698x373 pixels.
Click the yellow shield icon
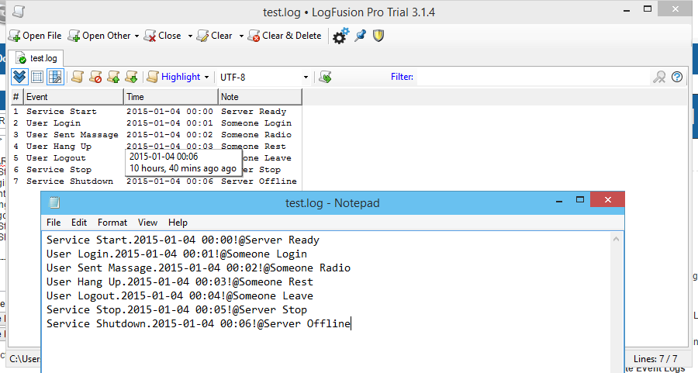[378, 36]
